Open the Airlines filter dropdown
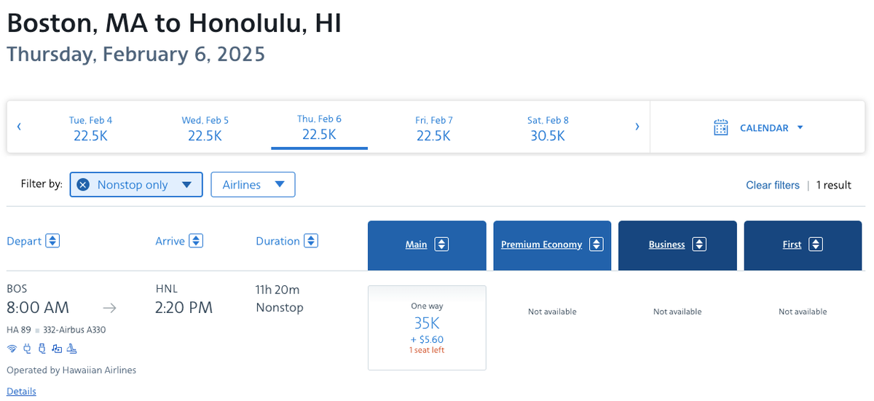This screenshot has width=874, height=401. tap(253, 185)
